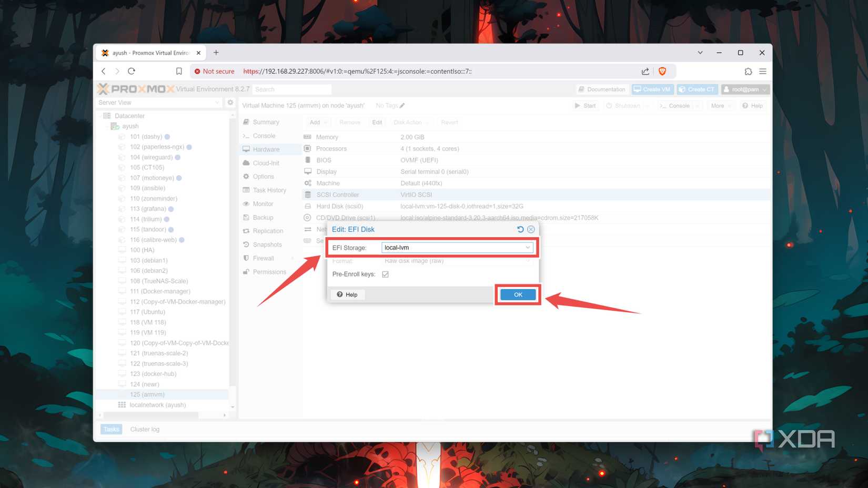Click the Remove hardware button
The width and height of the screenshot is (868, 488).
[x=350, y=123]
